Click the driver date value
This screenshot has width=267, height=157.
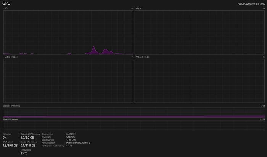[x=71, y=137]
